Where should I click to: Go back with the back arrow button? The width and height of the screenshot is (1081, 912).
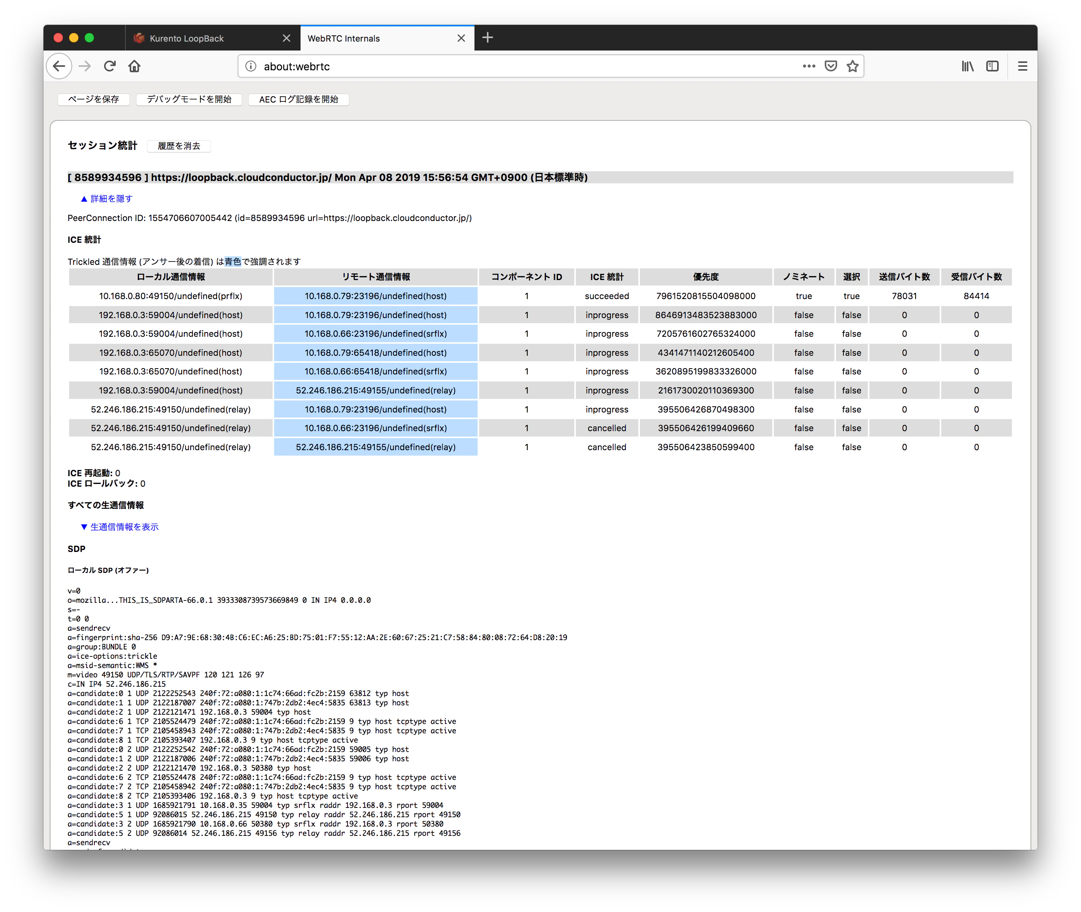coord(59,66)
